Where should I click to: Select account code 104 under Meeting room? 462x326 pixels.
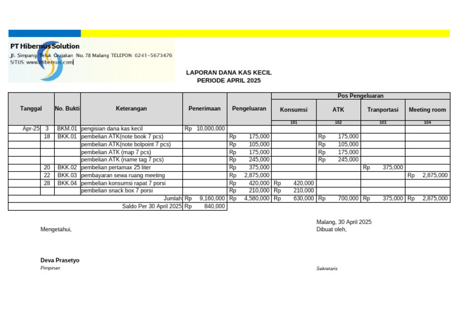(428, 122)
